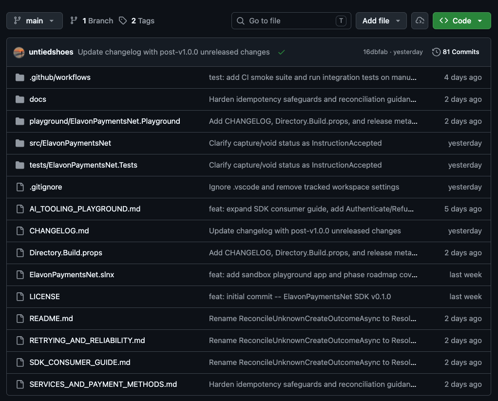This screenshot has height=401, width=498.
Task: Click the green commit status checkmark
Action: pyautogui.click(x=281, y=52)
